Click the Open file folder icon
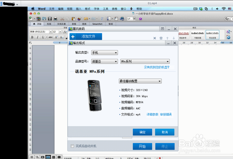The width and height of the screenshot is (233, 159). pyautogui.click(x=44, y=19)
